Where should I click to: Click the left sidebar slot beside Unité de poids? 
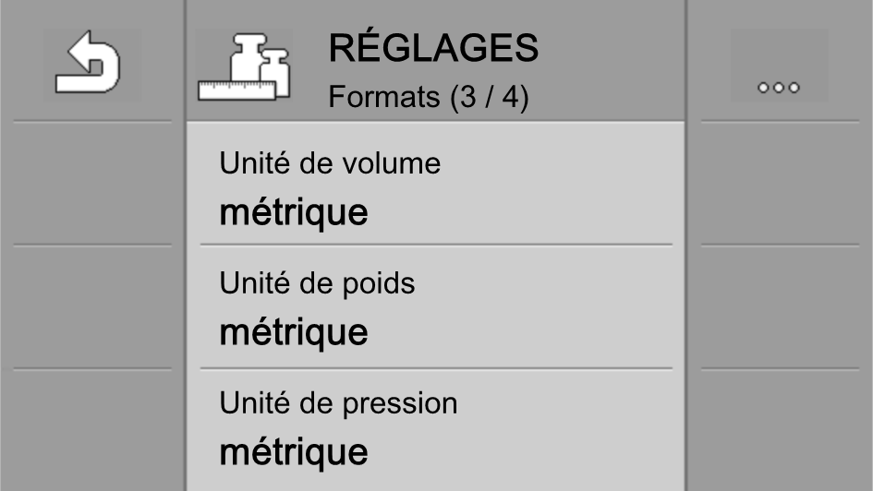coord(92,305)
